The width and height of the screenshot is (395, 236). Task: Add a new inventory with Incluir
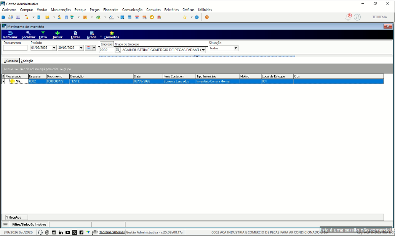58,35
